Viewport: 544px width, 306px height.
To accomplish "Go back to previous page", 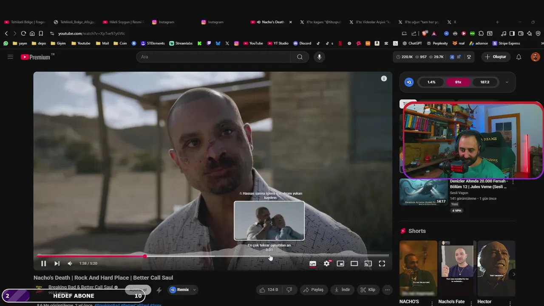I will tap(6, 34).
